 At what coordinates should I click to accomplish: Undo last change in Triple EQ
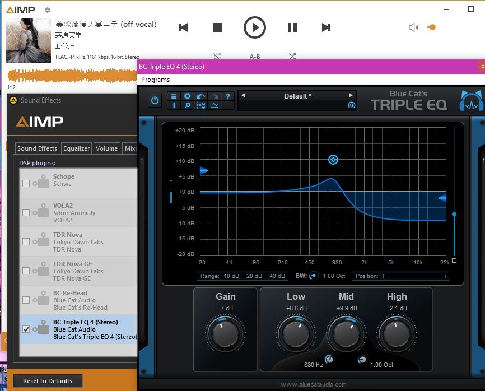point(200,96)
